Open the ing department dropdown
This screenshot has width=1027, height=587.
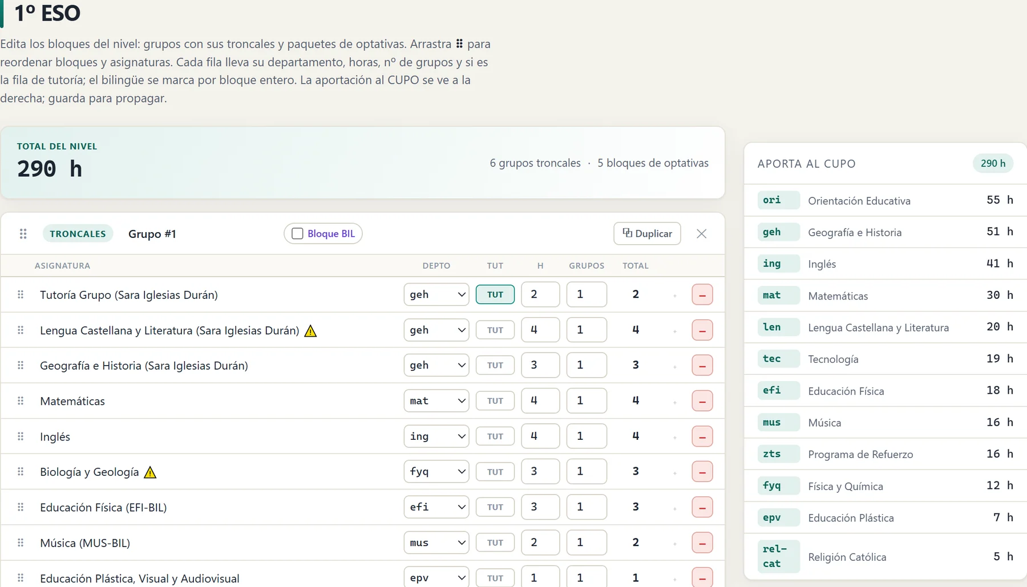tap(436, 436)
